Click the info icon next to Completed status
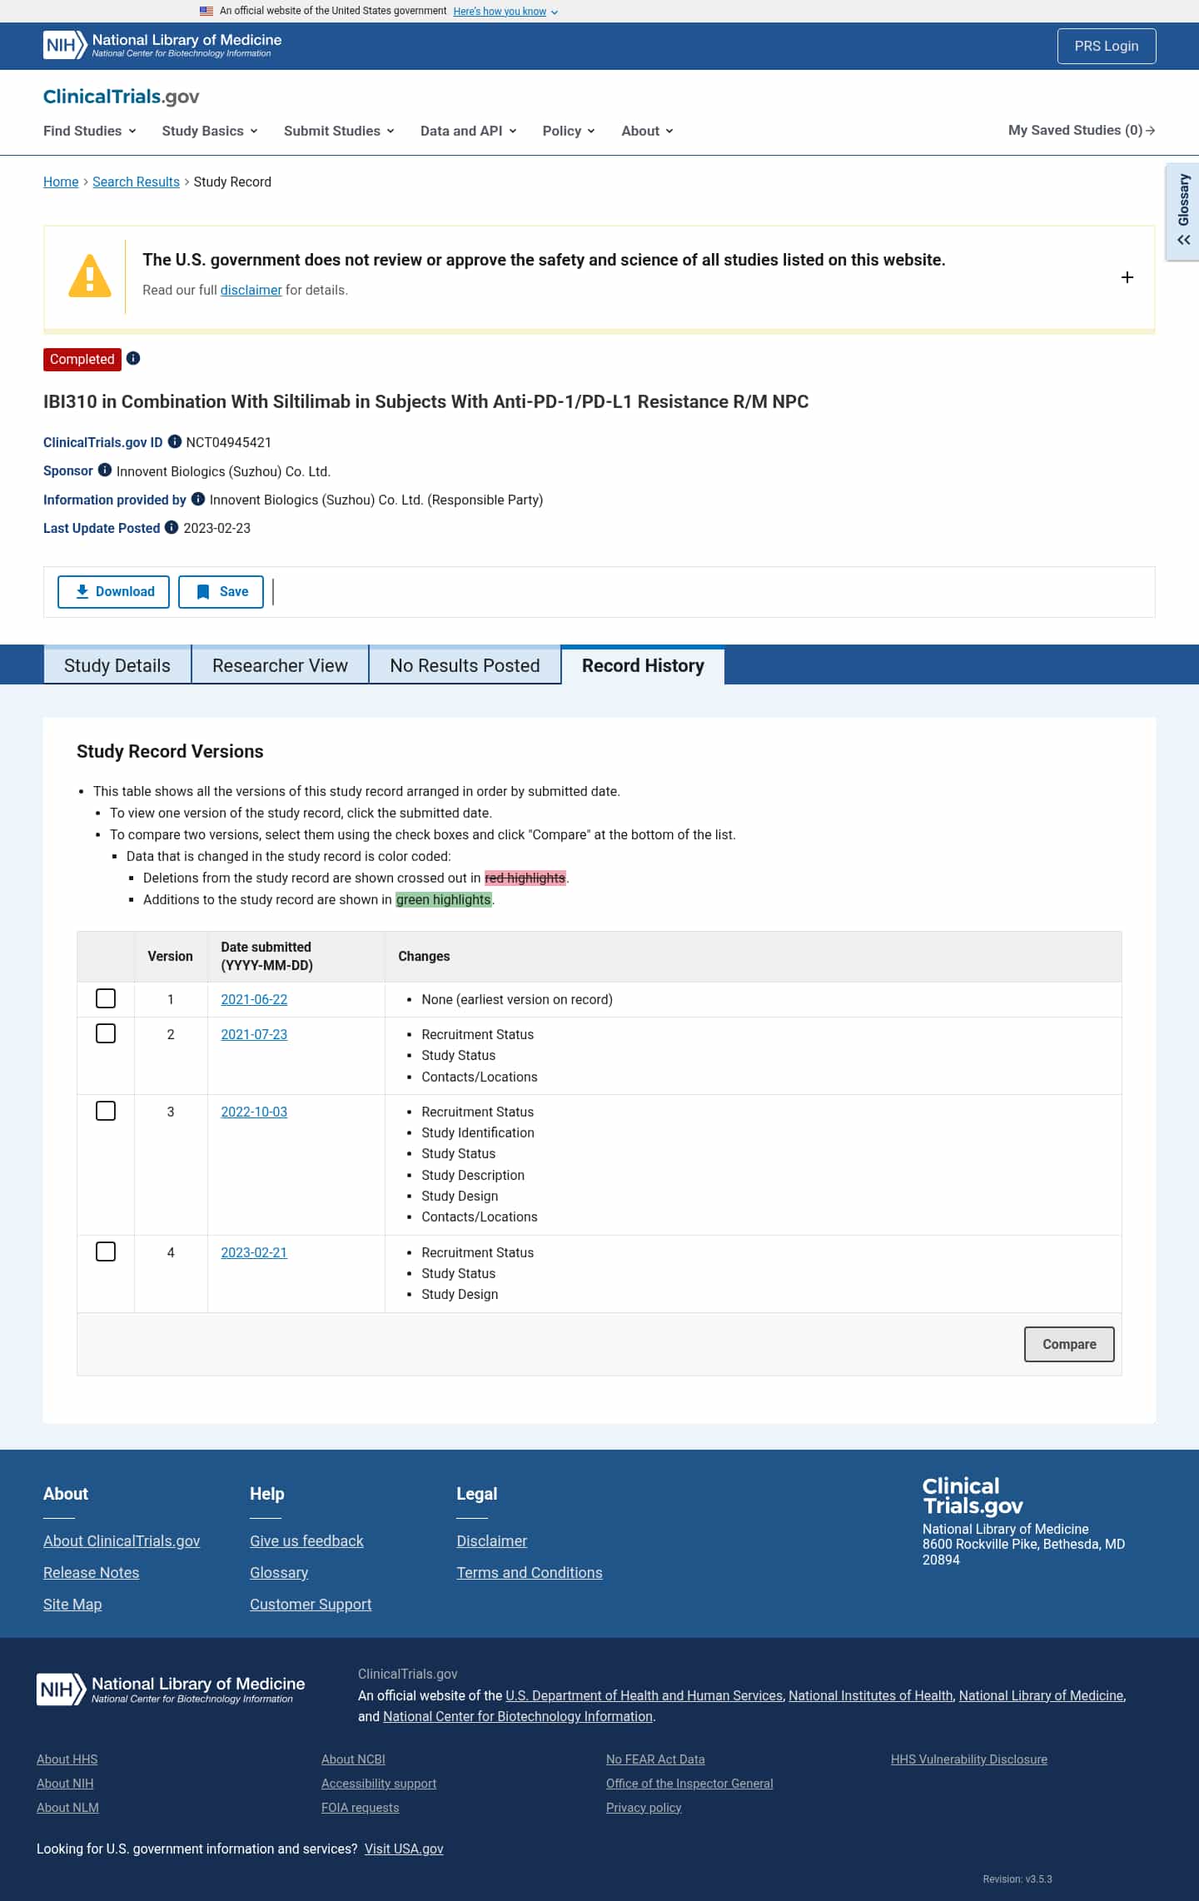Image resolution: width=1199 pixels, height=1901 pixels. point(133,358)
